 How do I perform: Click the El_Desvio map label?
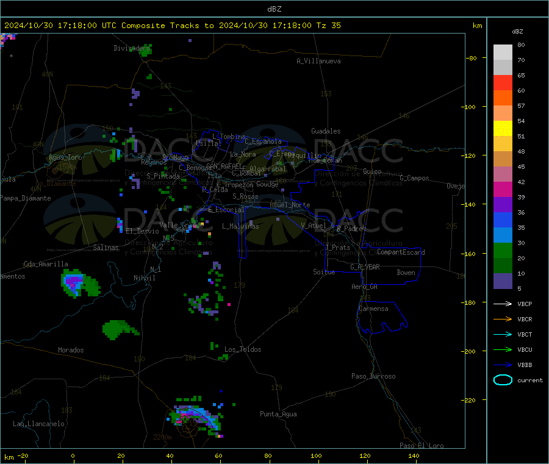coord(142,231)
